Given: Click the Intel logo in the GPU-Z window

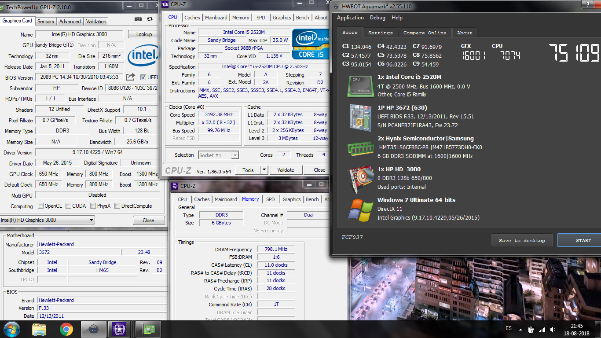Looking at the screenshot, I should [143, 56].
